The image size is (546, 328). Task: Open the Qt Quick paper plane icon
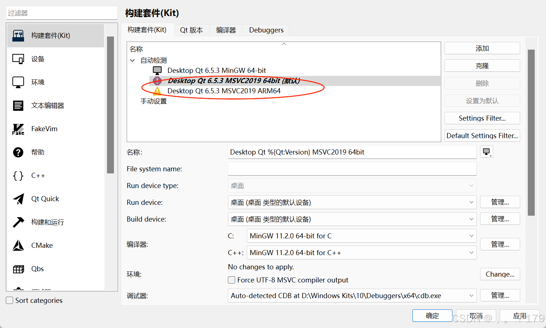tap(18, 199)
